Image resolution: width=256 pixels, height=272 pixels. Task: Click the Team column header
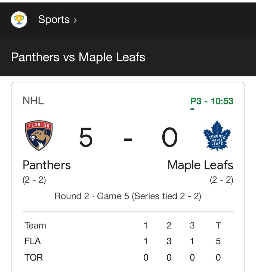[x=35, y=225]
